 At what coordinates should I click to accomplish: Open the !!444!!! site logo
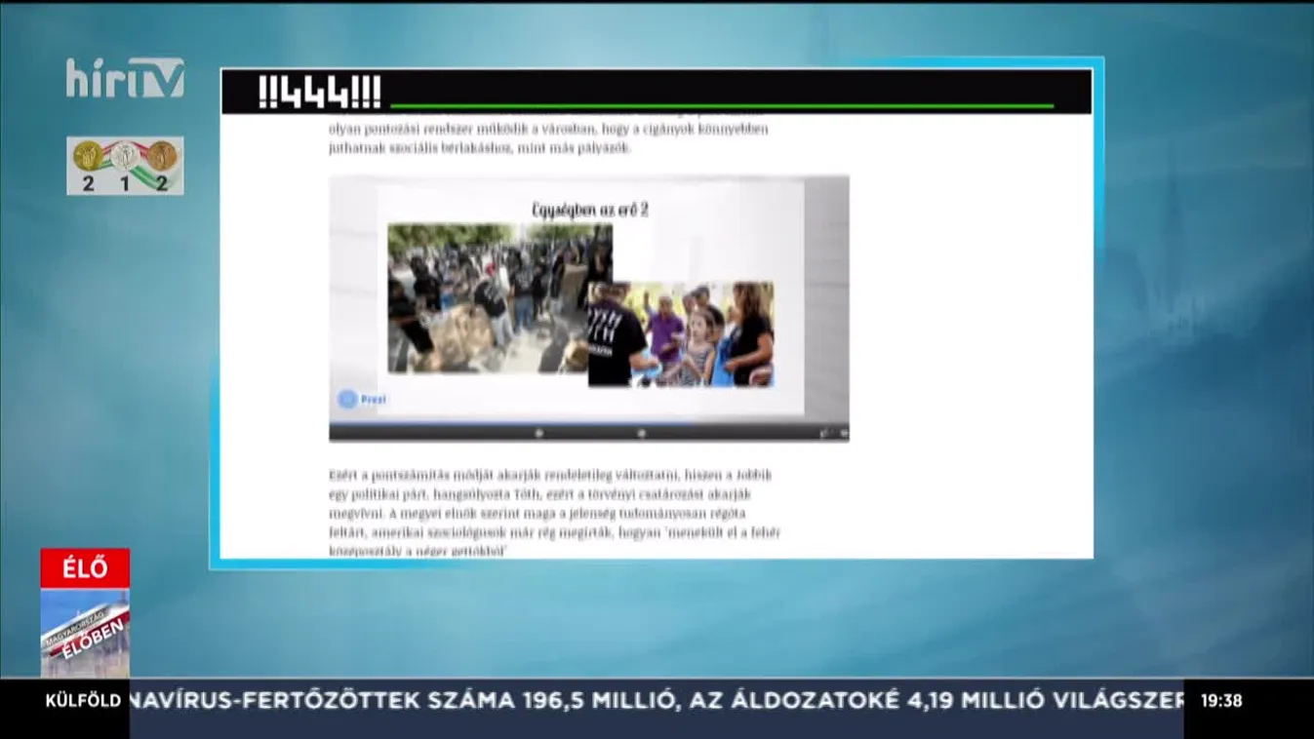319,93
